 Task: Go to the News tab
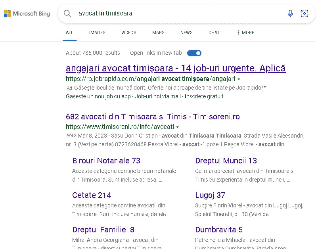pos(186,33)
